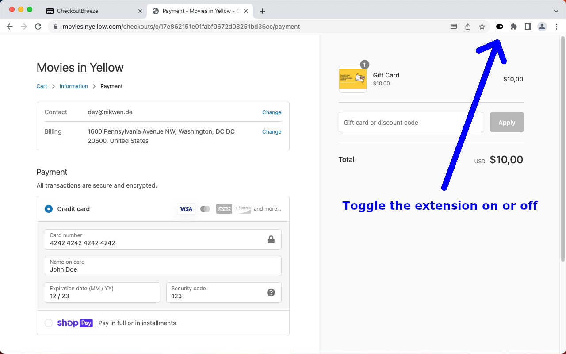Click the Name on card field
566x354 pixels.
163,266
